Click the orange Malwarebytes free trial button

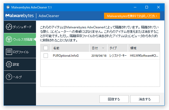132,16
